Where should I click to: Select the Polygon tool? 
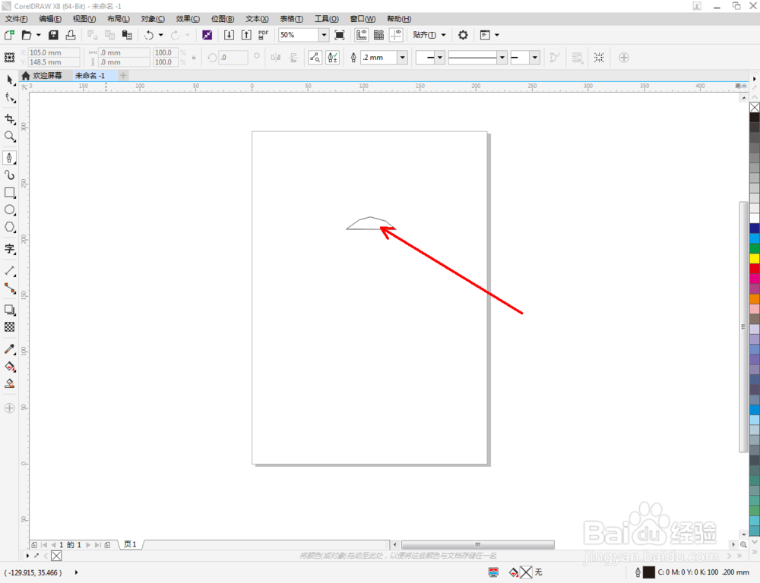click(10, 228)
